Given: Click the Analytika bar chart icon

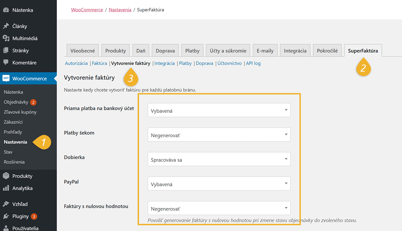Looking at the screenshot, I should point(6,188).
